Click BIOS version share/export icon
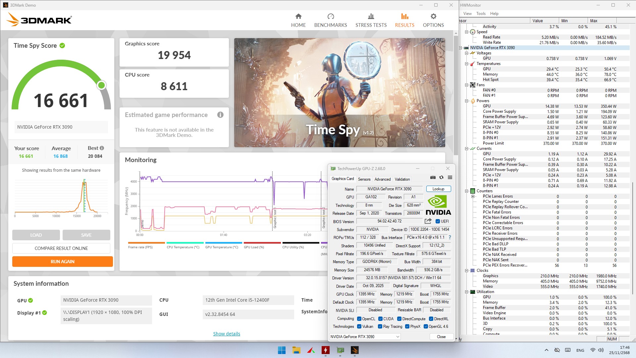Viewport: 636px width, 358px height. tap(428, 221)
